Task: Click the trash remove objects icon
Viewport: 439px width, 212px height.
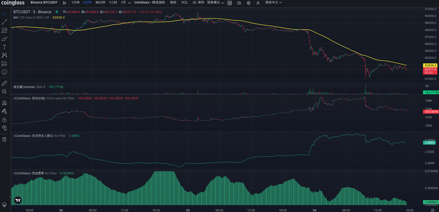Action: tap(4, 139)
